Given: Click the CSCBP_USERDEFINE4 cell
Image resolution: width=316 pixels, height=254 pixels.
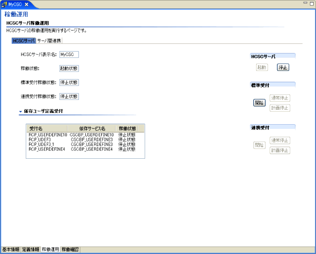Looking at the screenshot, I should pyautogui.click(x=92, y=149).
